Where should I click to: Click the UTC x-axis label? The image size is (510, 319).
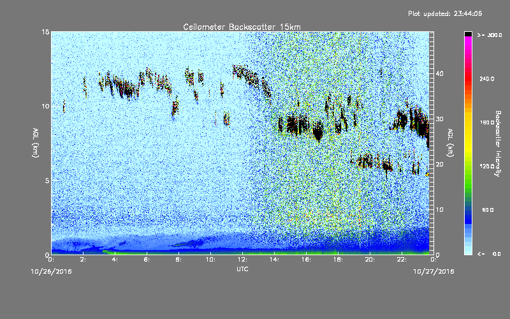(242, 269)
